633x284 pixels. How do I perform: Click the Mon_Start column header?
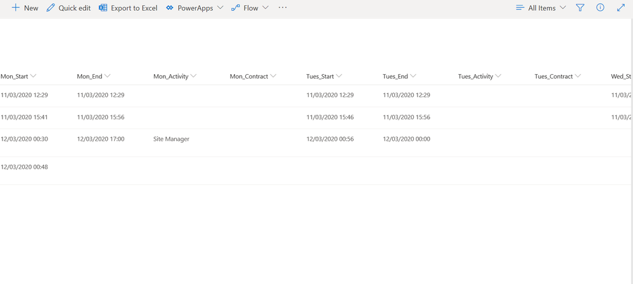pos(15,76)
